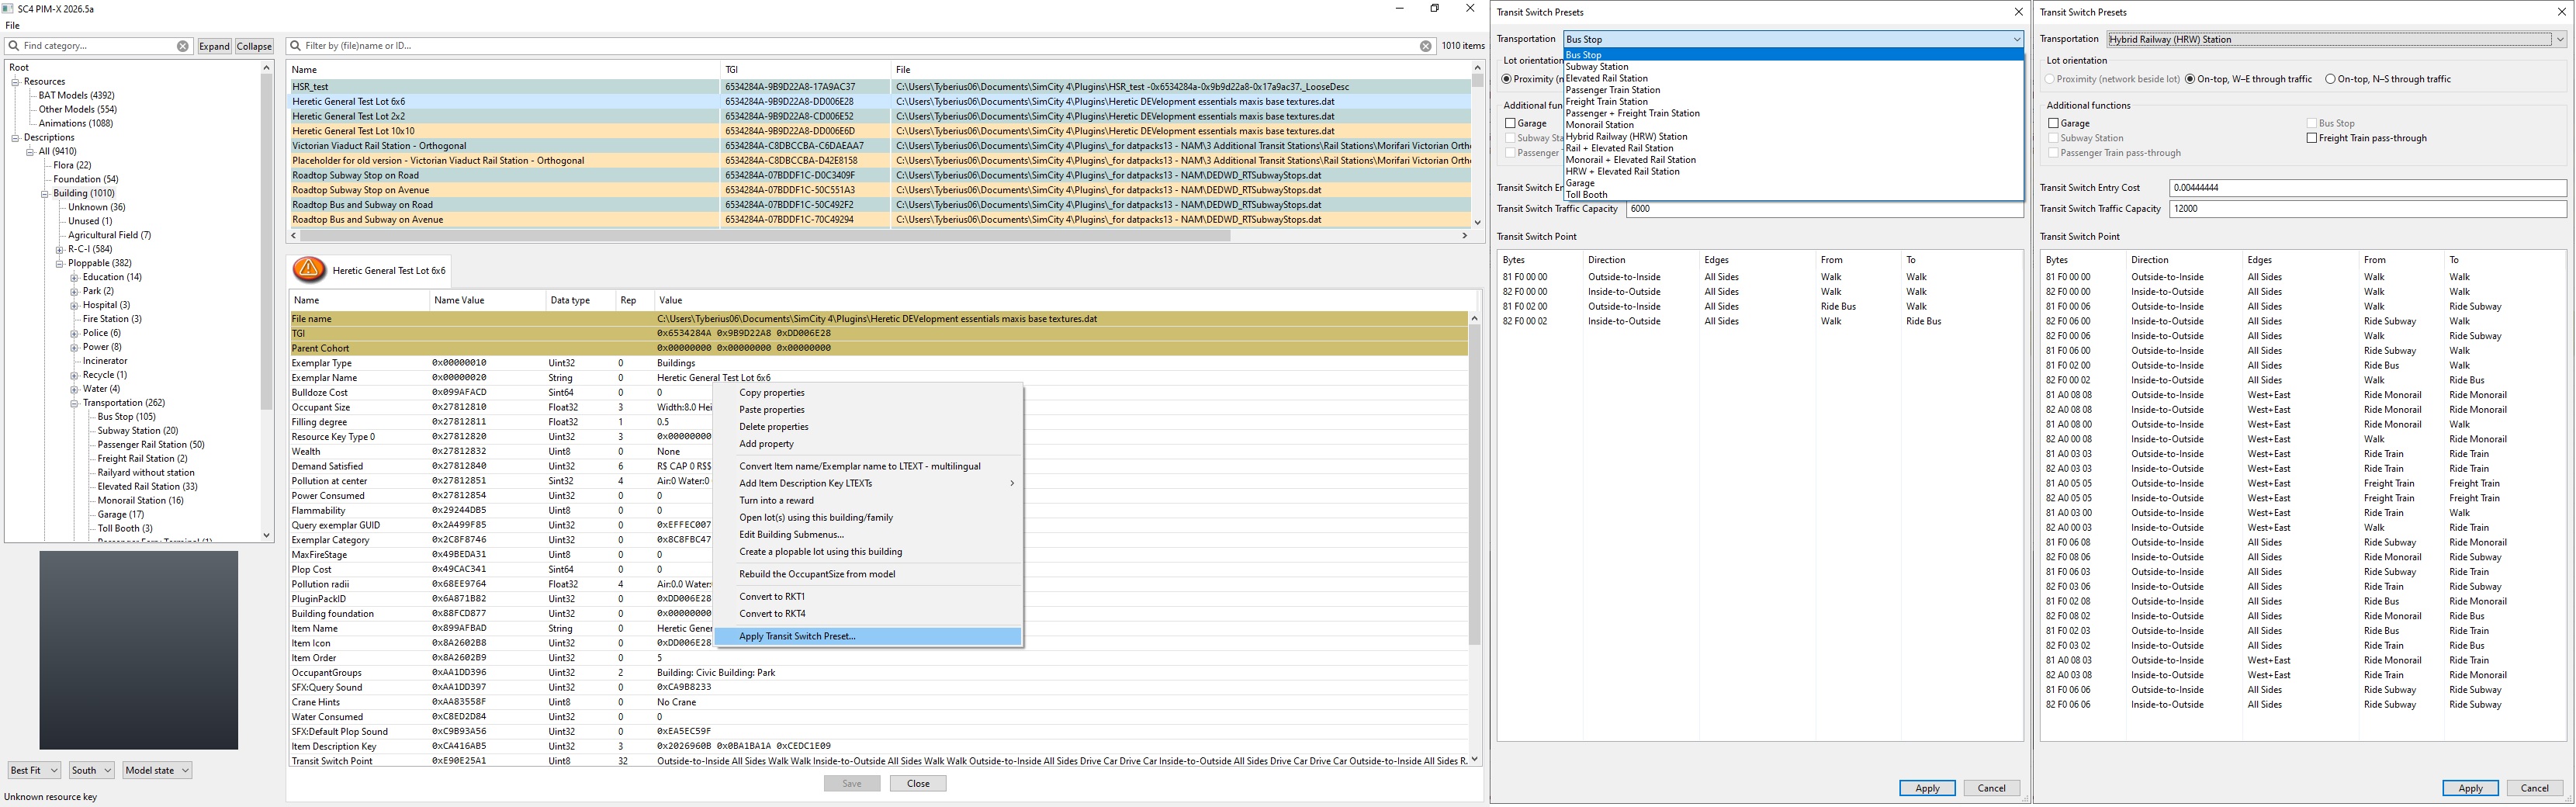
Task: Click the magnifier icon in the Filter by (file)name box
Action: click(x=295, y=46)
